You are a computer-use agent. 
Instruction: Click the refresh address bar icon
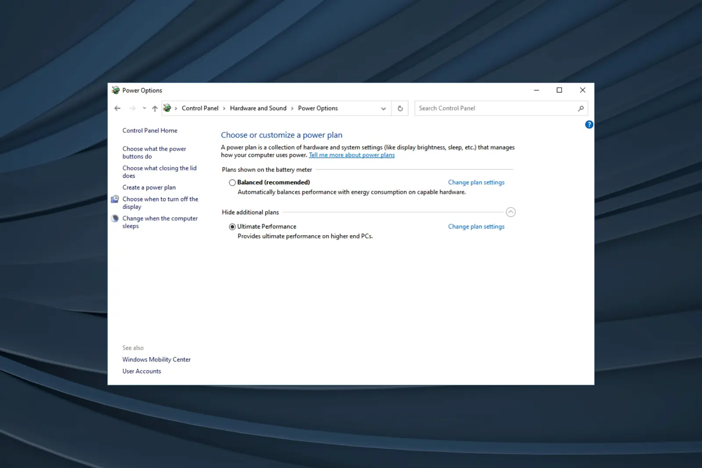point(400,108)
